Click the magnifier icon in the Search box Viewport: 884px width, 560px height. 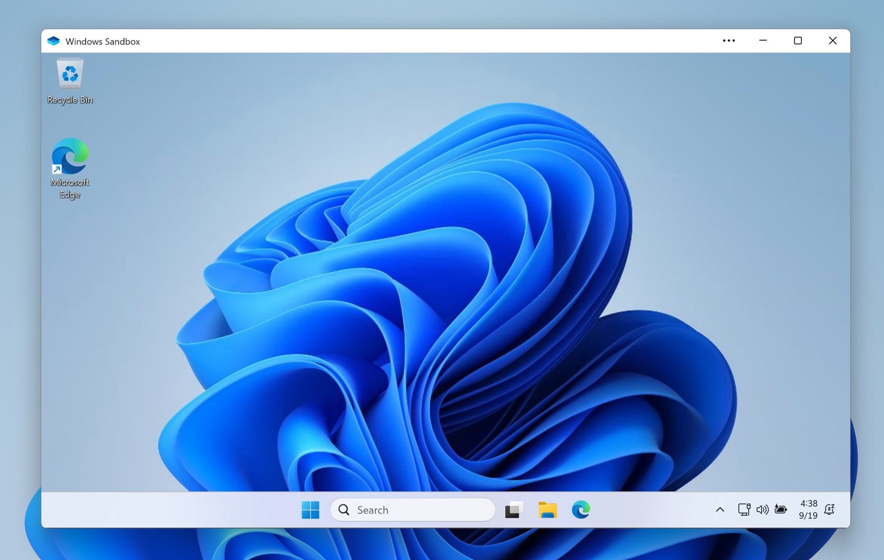tap(344, 510)
